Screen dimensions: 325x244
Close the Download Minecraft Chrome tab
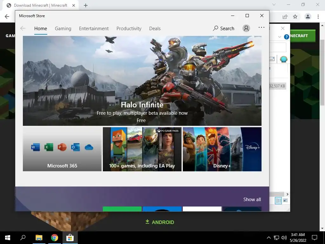tap(74, 5)
